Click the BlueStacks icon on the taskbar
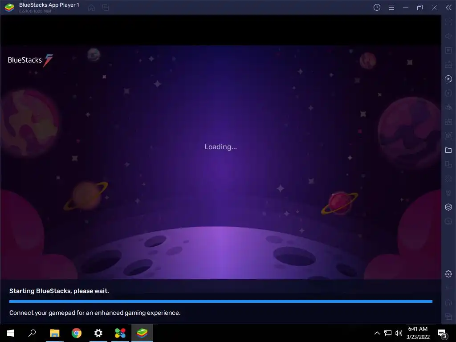The image size is (456, 342). coord(142,333)
